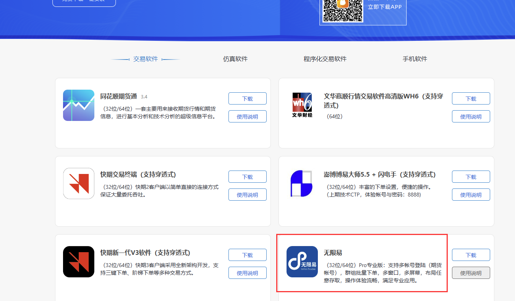
Task: Click the 快期新一代V3软件 title
Action: pyautogui.click(x=145, y=253)
